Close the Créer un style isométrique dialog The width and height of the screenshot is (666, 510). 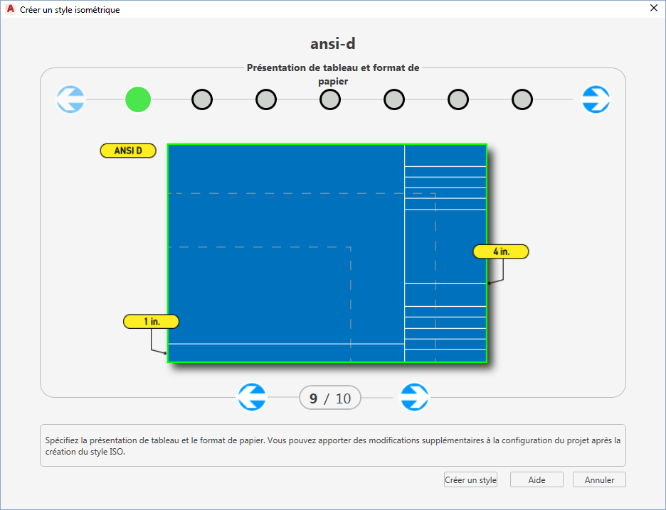click(654, 8)
